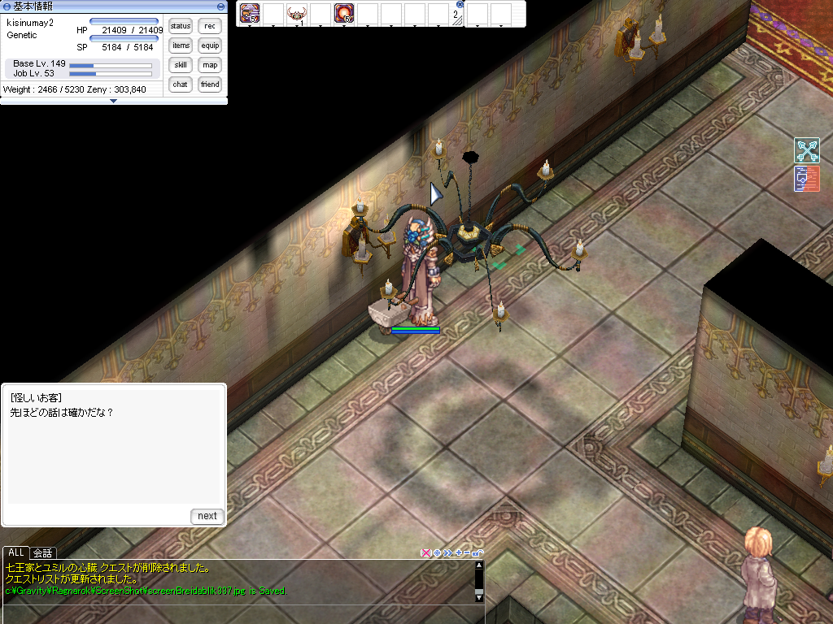The width and height of the screenshot is (833, 624).
Task: Click the Zeny : 303,840 value
Action: [116, 89]
